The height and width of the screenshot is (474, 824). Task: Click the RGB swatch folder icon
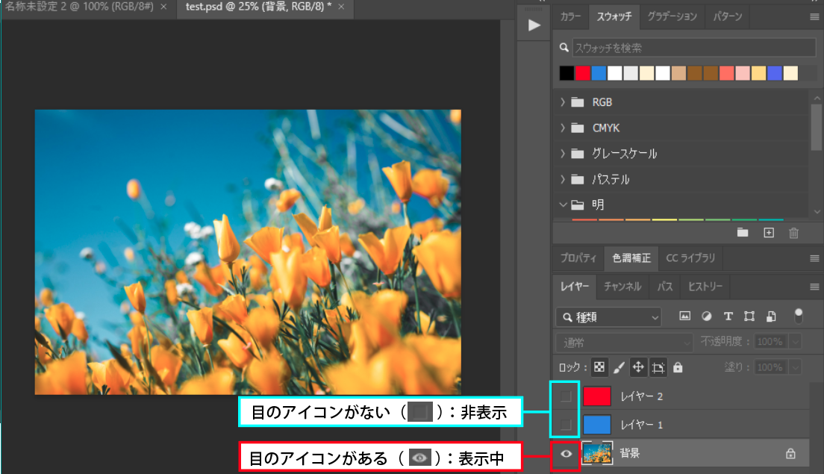578,102
